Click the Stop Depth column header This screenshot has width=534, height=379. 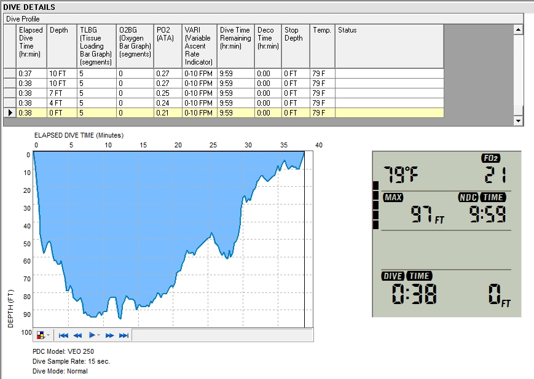click(296, 46)
